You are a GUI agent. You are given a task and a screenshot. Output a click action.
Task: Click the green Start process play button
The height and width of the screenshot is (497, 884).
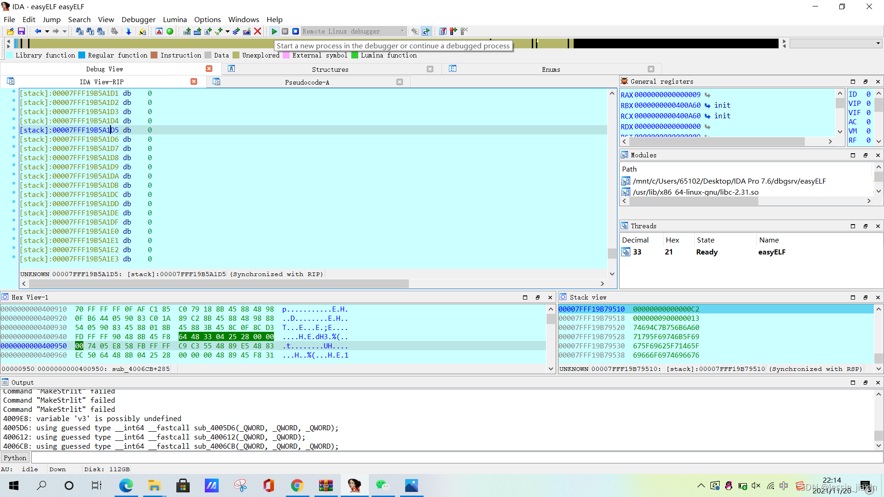click(274, 31)
